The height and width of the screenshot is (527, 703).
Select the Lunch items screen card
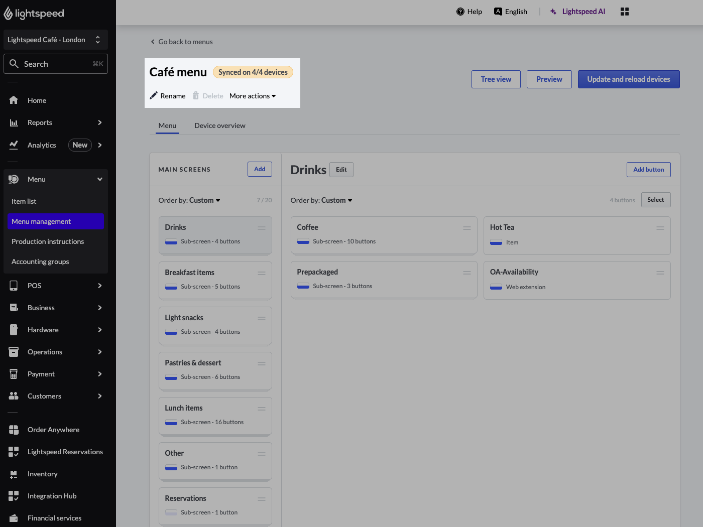215,416
